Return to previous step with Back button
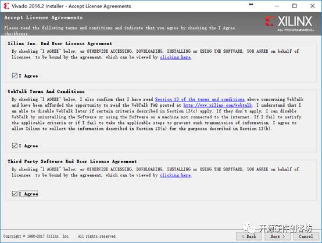322x243 pixels. (x=249, y=236)
